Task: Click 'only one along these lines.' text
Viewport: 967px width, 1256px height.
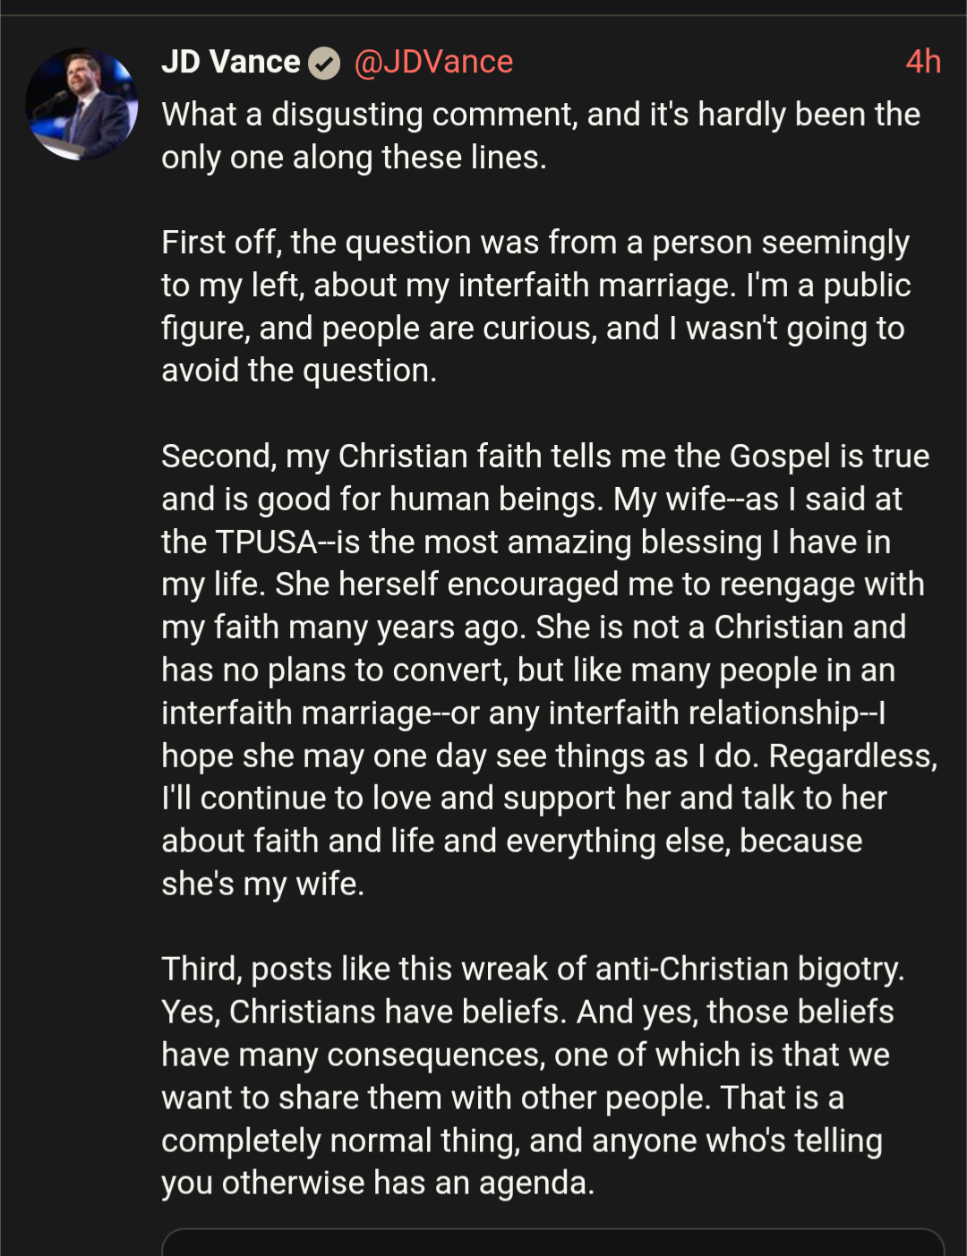Action: click(x=354, y=158)
